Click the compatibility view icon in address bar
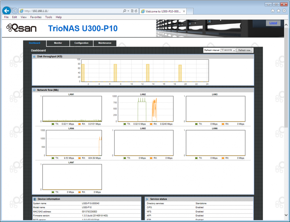The width and height of the screenshot is (290, 222). pos(132,11)
